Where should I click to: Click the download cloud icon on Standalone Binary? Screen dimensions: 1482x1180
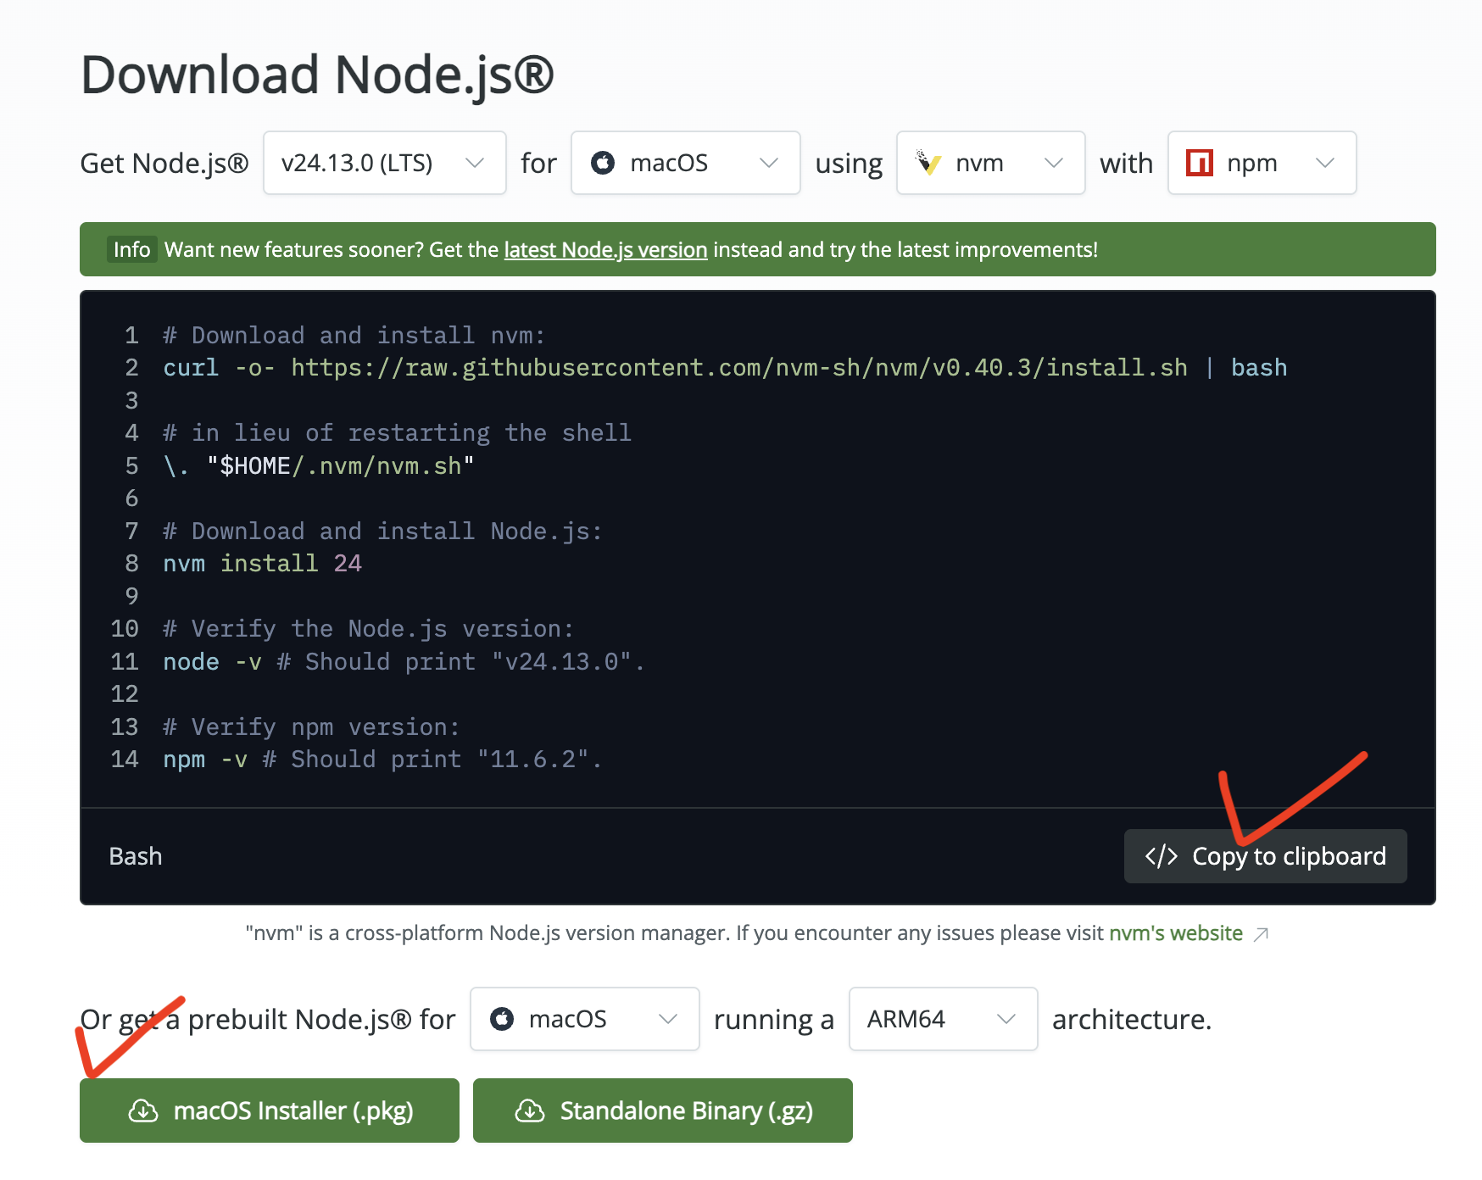coord(530,1110)
